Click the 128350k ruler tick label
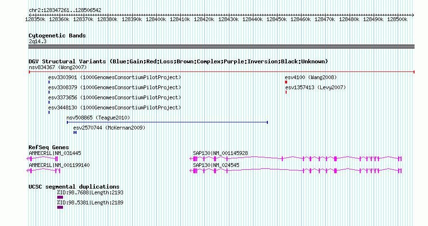The height and width of the screenshot is (226, 428). tap(35, 19)
